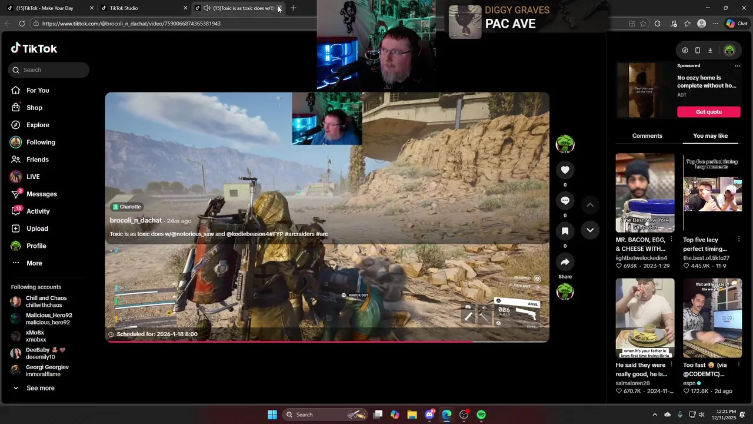Viewport: 753px width, 424px height.
Task: Click the browser address bar URL
Action: (x=131, y=24)
